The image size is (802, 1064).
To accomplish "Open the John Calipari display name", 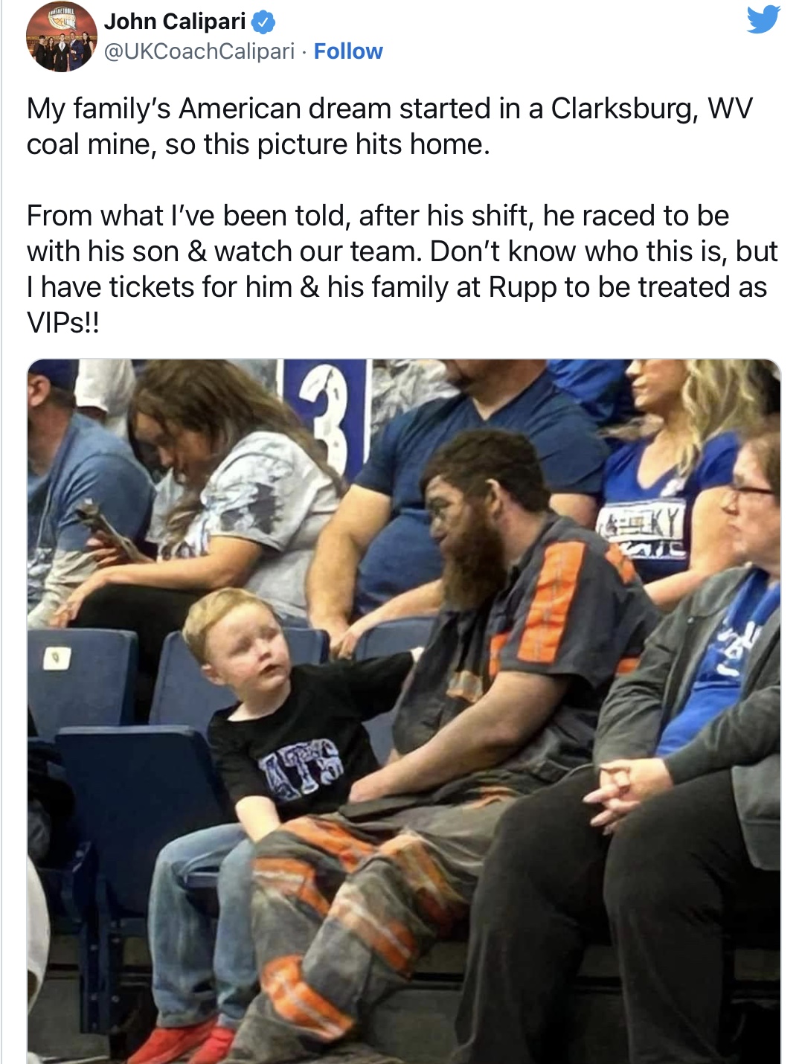I will pyautogui.click(x=175, y=22).
